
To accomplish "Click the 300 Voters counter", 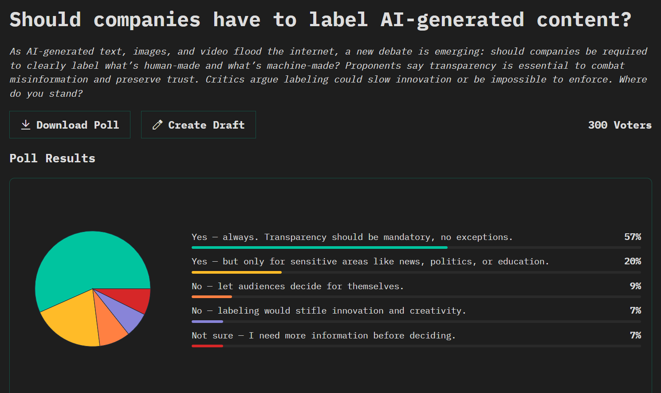I will coord(620,125).
